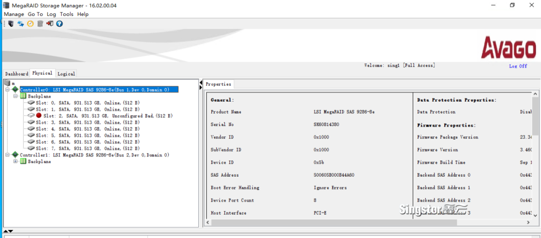The width and height of the screenshot is (541, 238).
Task: Expand Backplane under Controller1
Action: pos(15,161)
